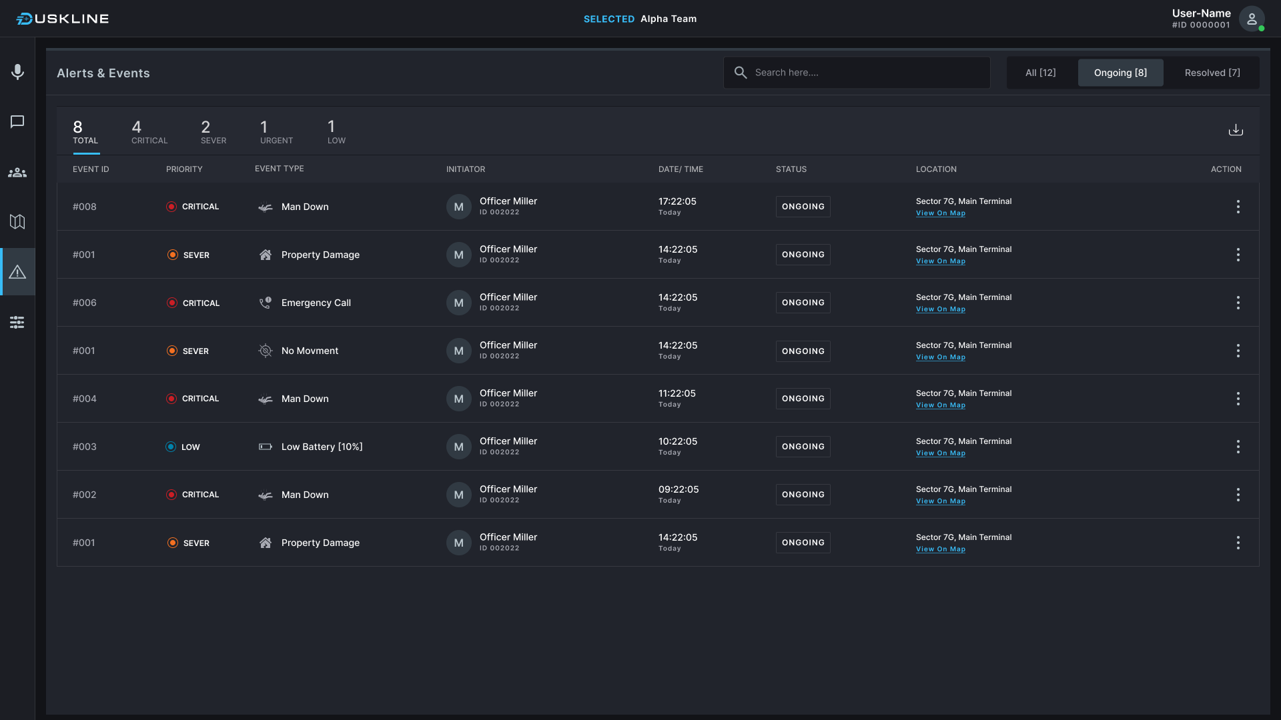View event #004 location on map

coord(941,405)
